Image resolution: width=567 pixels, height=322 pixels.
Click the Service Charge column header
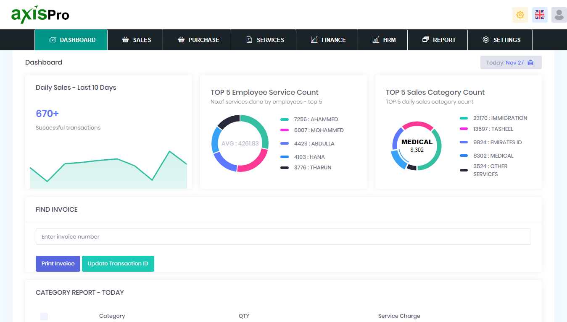[x=399, y=316]
